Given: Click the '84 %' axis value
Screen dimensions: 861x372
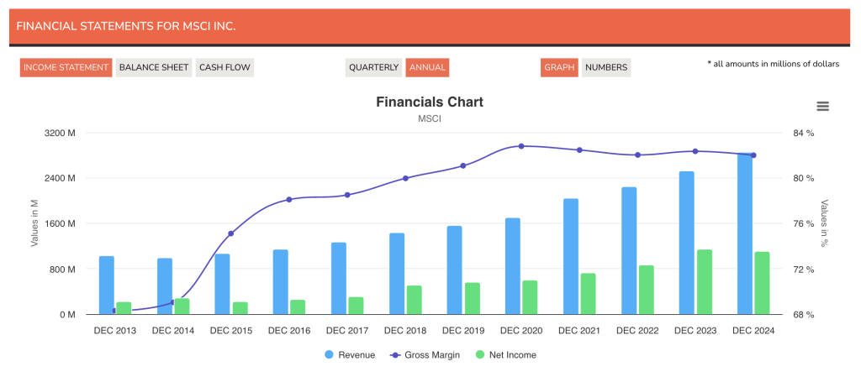Looking at the screenshot, I should (x=803, y=134).
